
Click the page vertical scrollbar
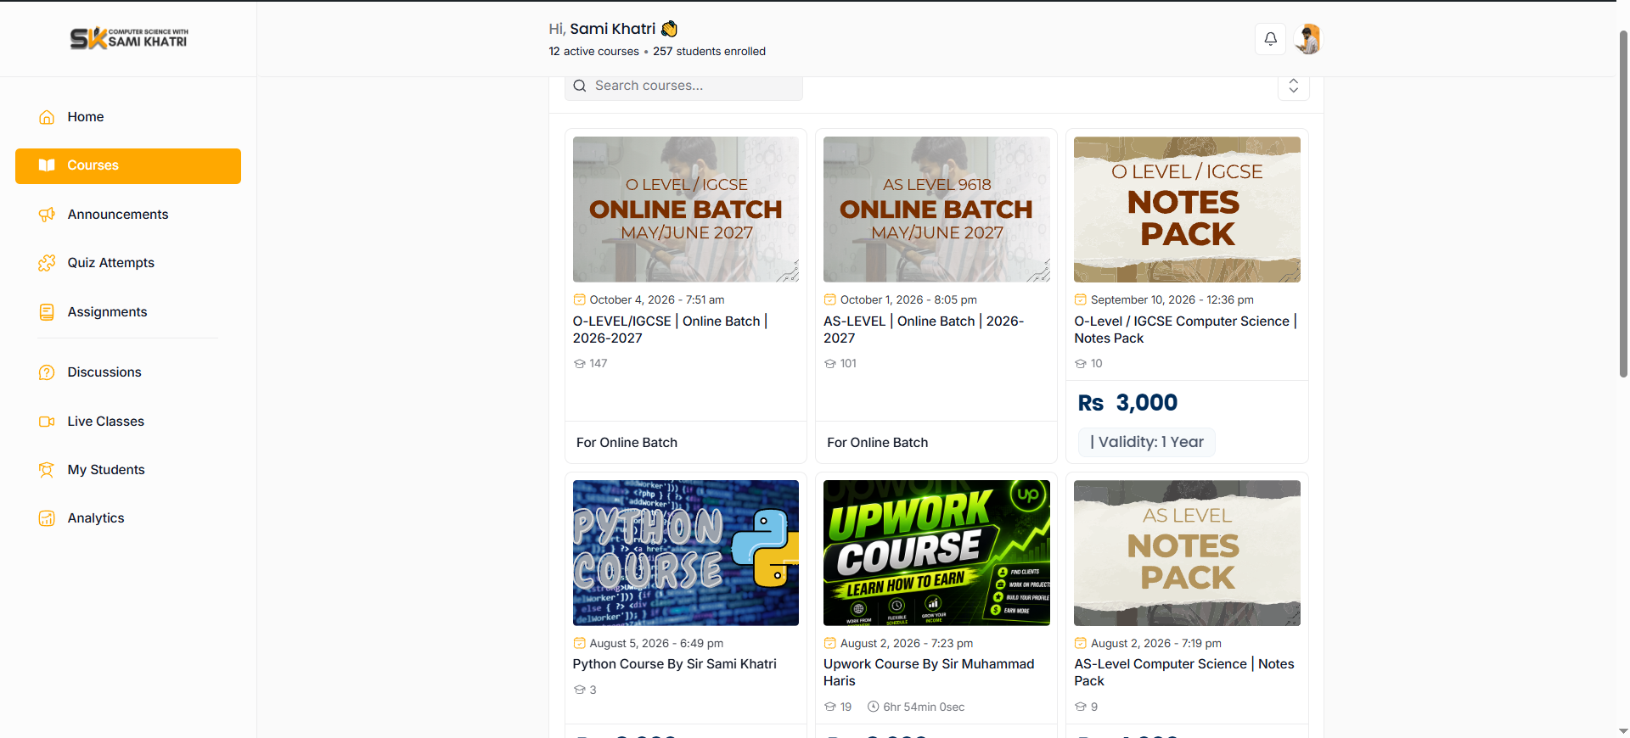pyautogui.click(x=1623, y=204)
